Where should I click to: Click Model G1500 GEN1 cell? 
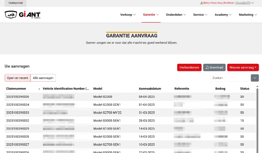click(107, 128)
